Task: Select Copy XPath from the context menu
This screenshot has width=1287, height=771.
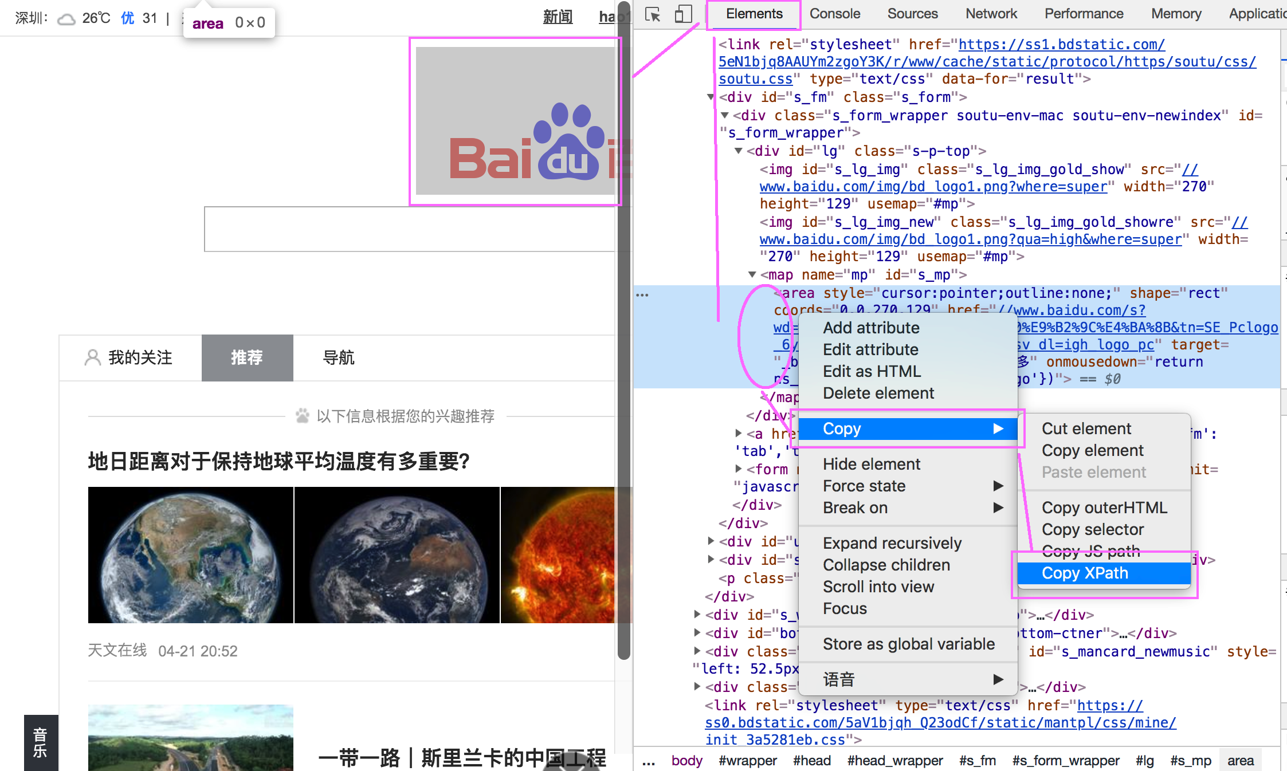Action: pyautogui.click(x=1084, y=573)
